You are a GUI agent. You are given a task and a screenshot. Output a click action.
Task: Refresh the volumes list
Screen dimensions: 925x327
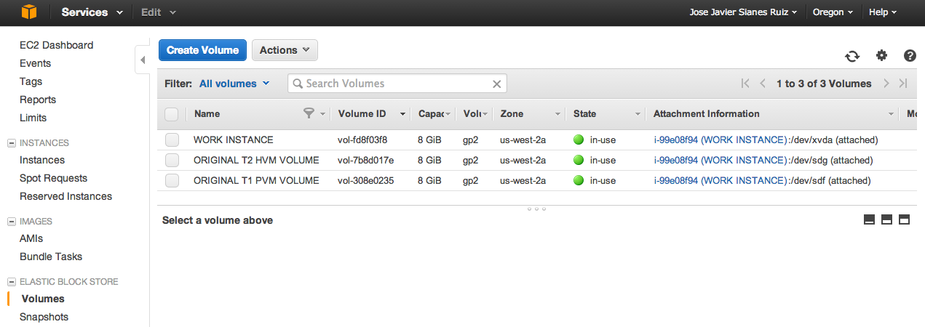click(x=852, y=56)
